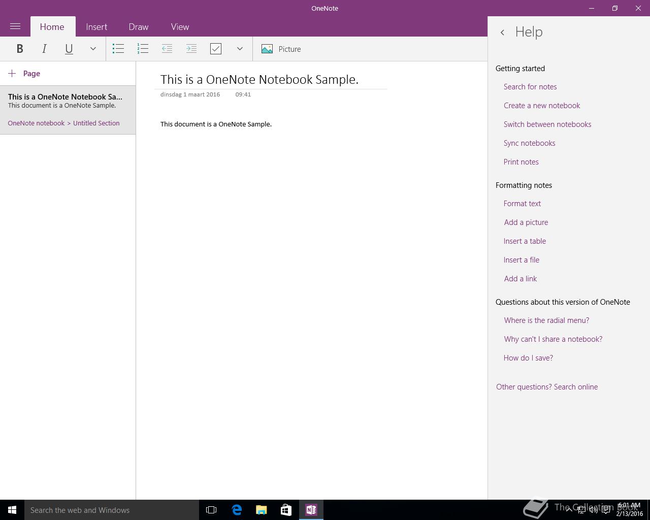Open the Add a picture help topic
Screen dimensions: 650x520
point(526,222)
